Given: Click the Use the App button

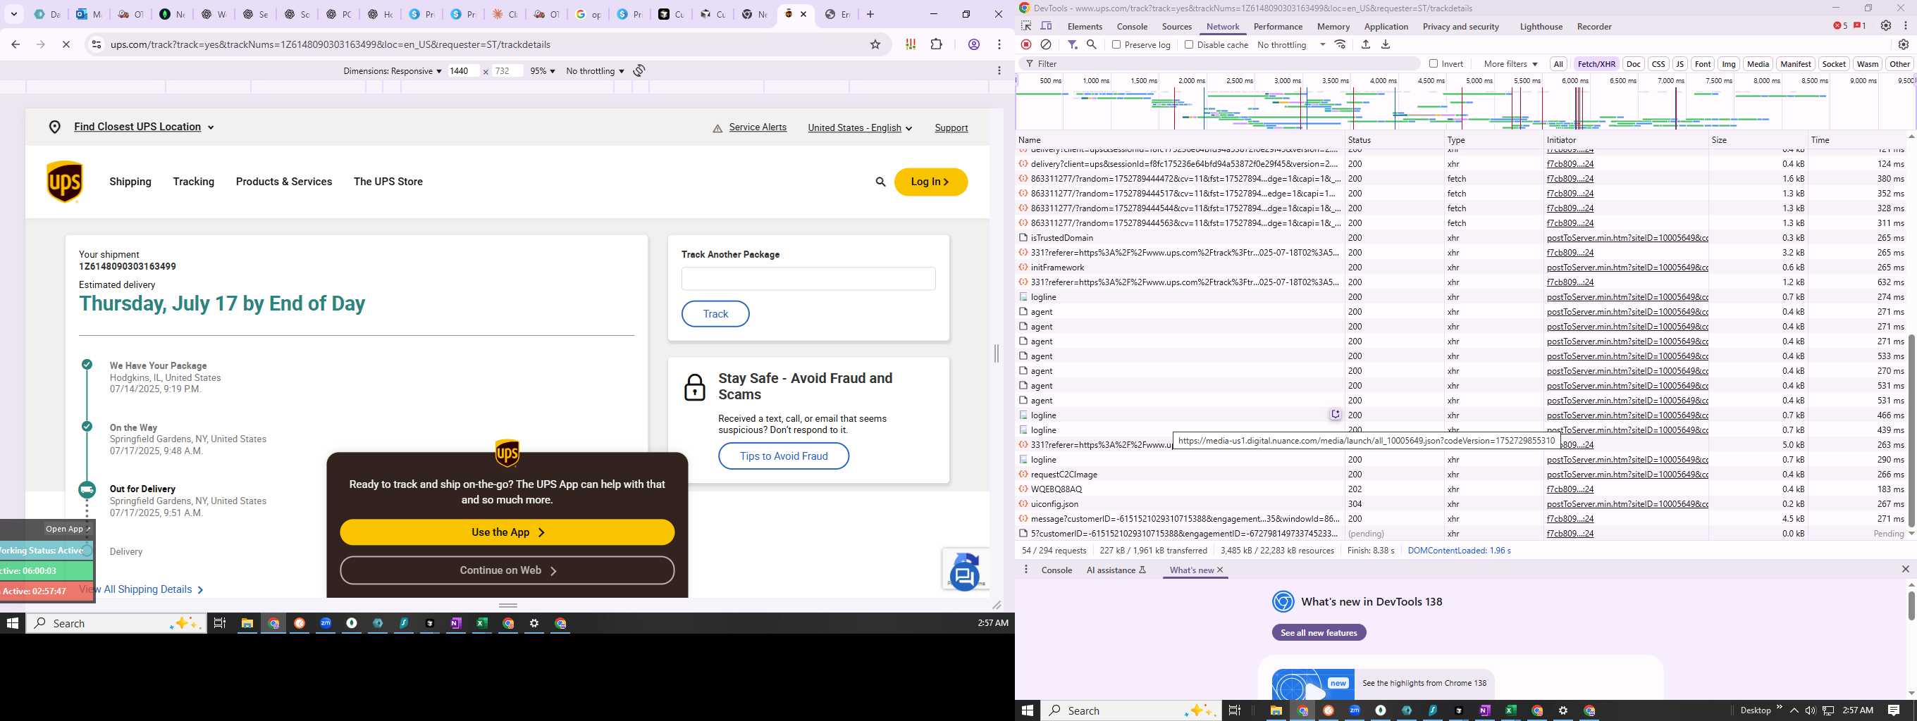Looking at the screenshot, I should click(507, 532).
